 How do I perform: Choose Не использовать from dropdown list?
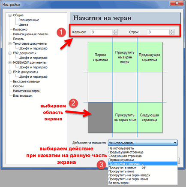coord(143,148)
